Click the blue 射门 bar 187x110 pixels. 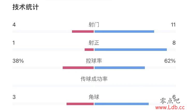tap(124, 32)
